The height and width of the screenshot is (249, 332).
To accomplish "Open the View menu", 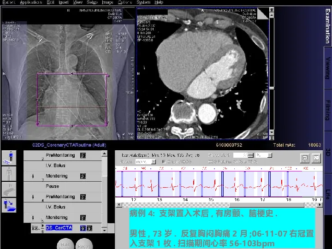I will pos(77,2).
